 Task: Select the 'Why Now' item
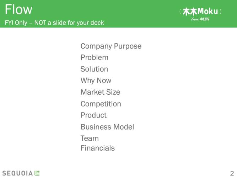pyautogui.click(x=96, y=80)
